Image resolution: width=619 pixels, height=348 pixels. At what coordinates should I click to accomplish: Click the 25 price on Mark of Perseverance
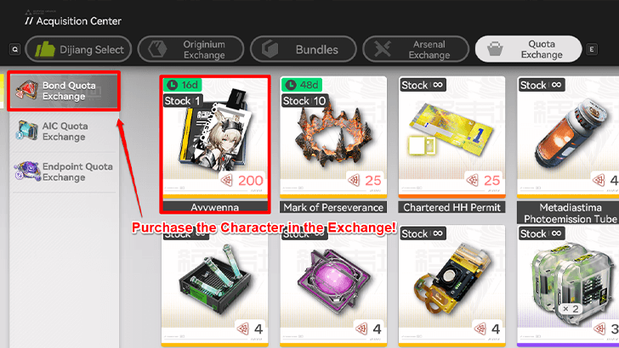(x=365, y=181)
